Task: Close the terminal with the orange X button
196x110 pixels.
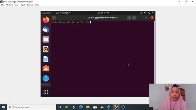Action: (152, 18)
